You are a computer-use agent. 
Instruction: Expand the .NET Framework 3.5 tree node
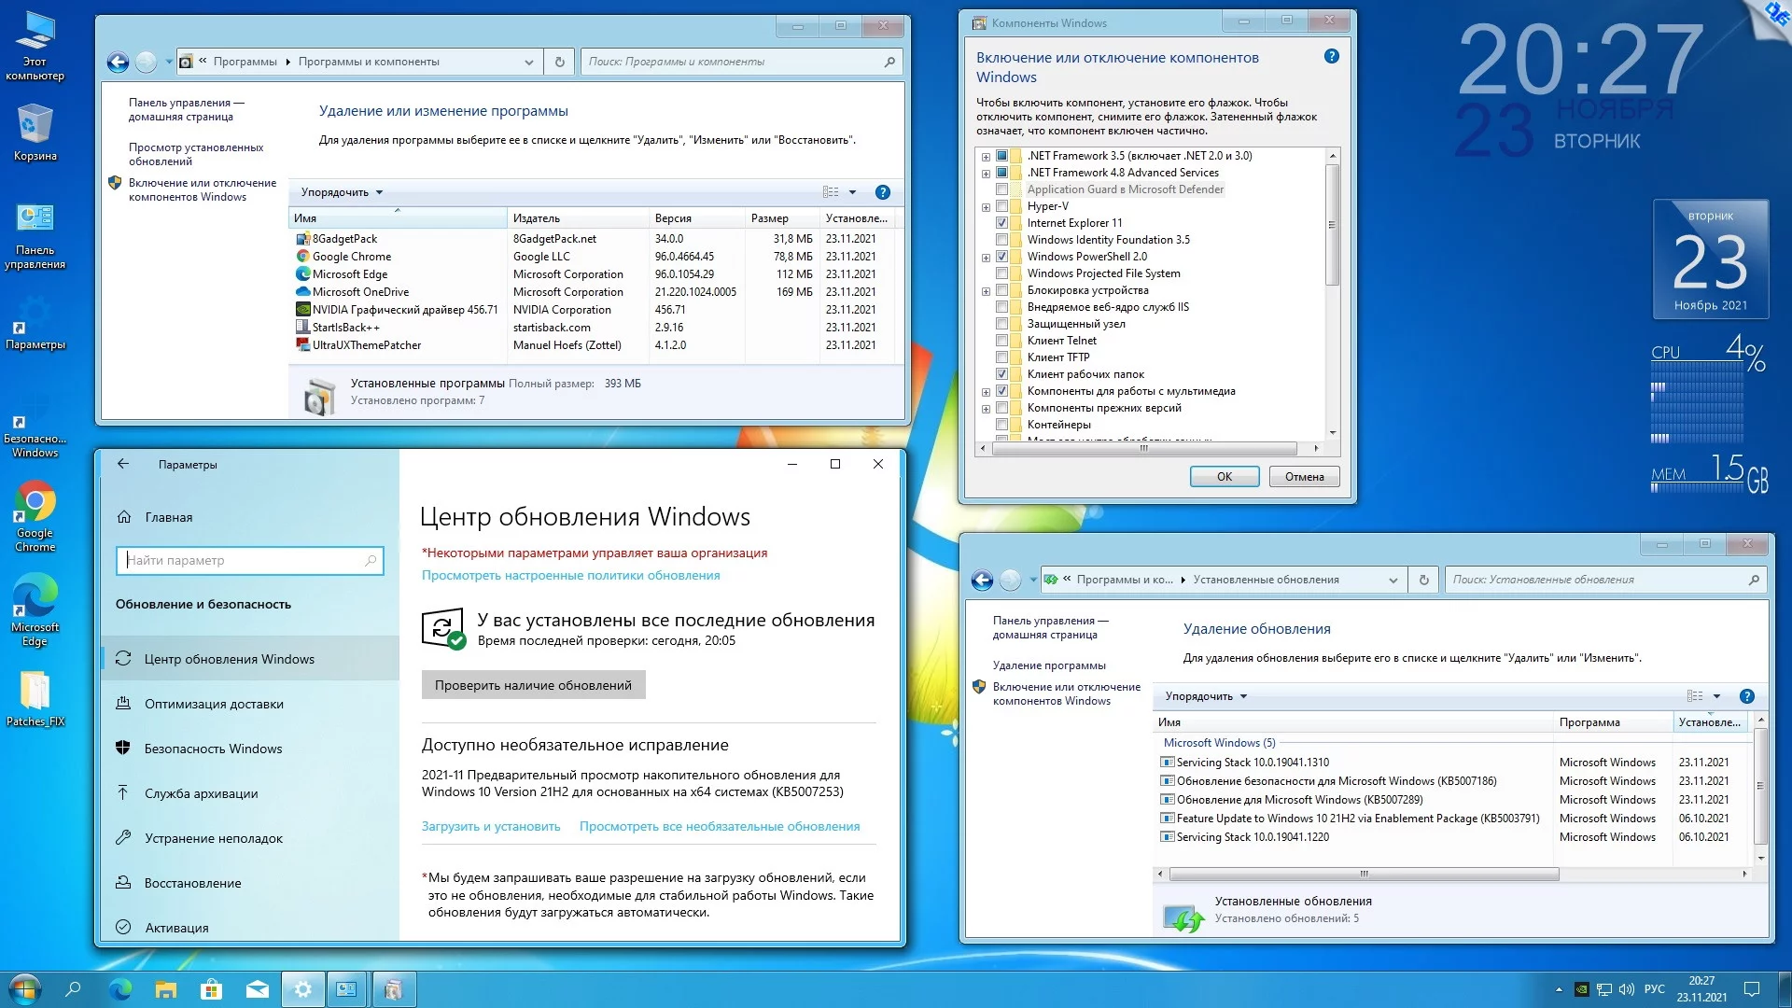tap(986, 157)
